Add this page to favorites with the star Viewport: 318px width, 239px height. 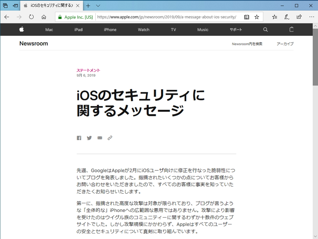[x=257, y=17]
